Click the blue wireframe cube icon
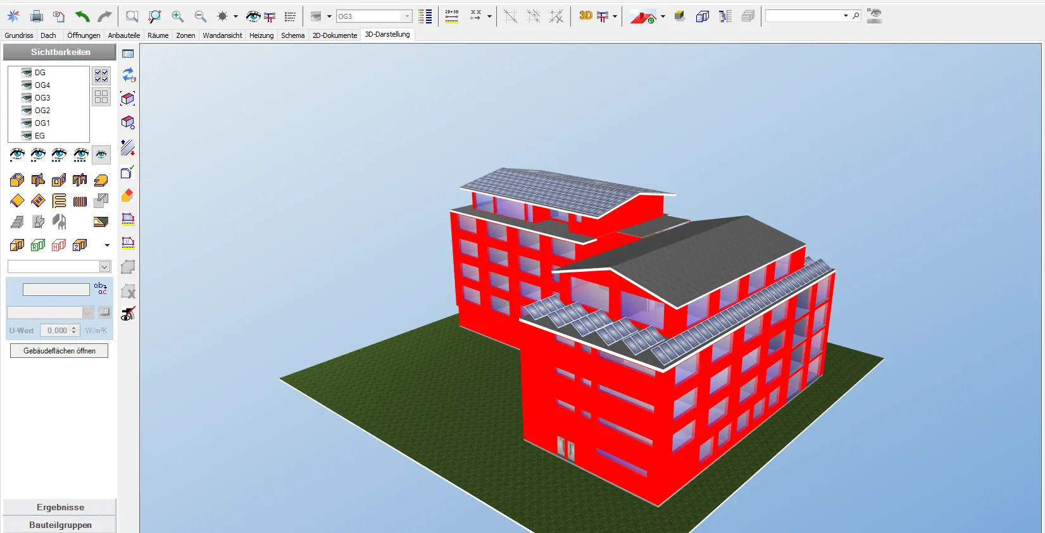The image size is (1045, 533). point(702,16)
